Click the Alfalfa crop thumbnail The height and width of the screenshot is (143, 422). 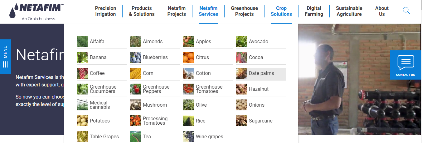coord(82,42)
